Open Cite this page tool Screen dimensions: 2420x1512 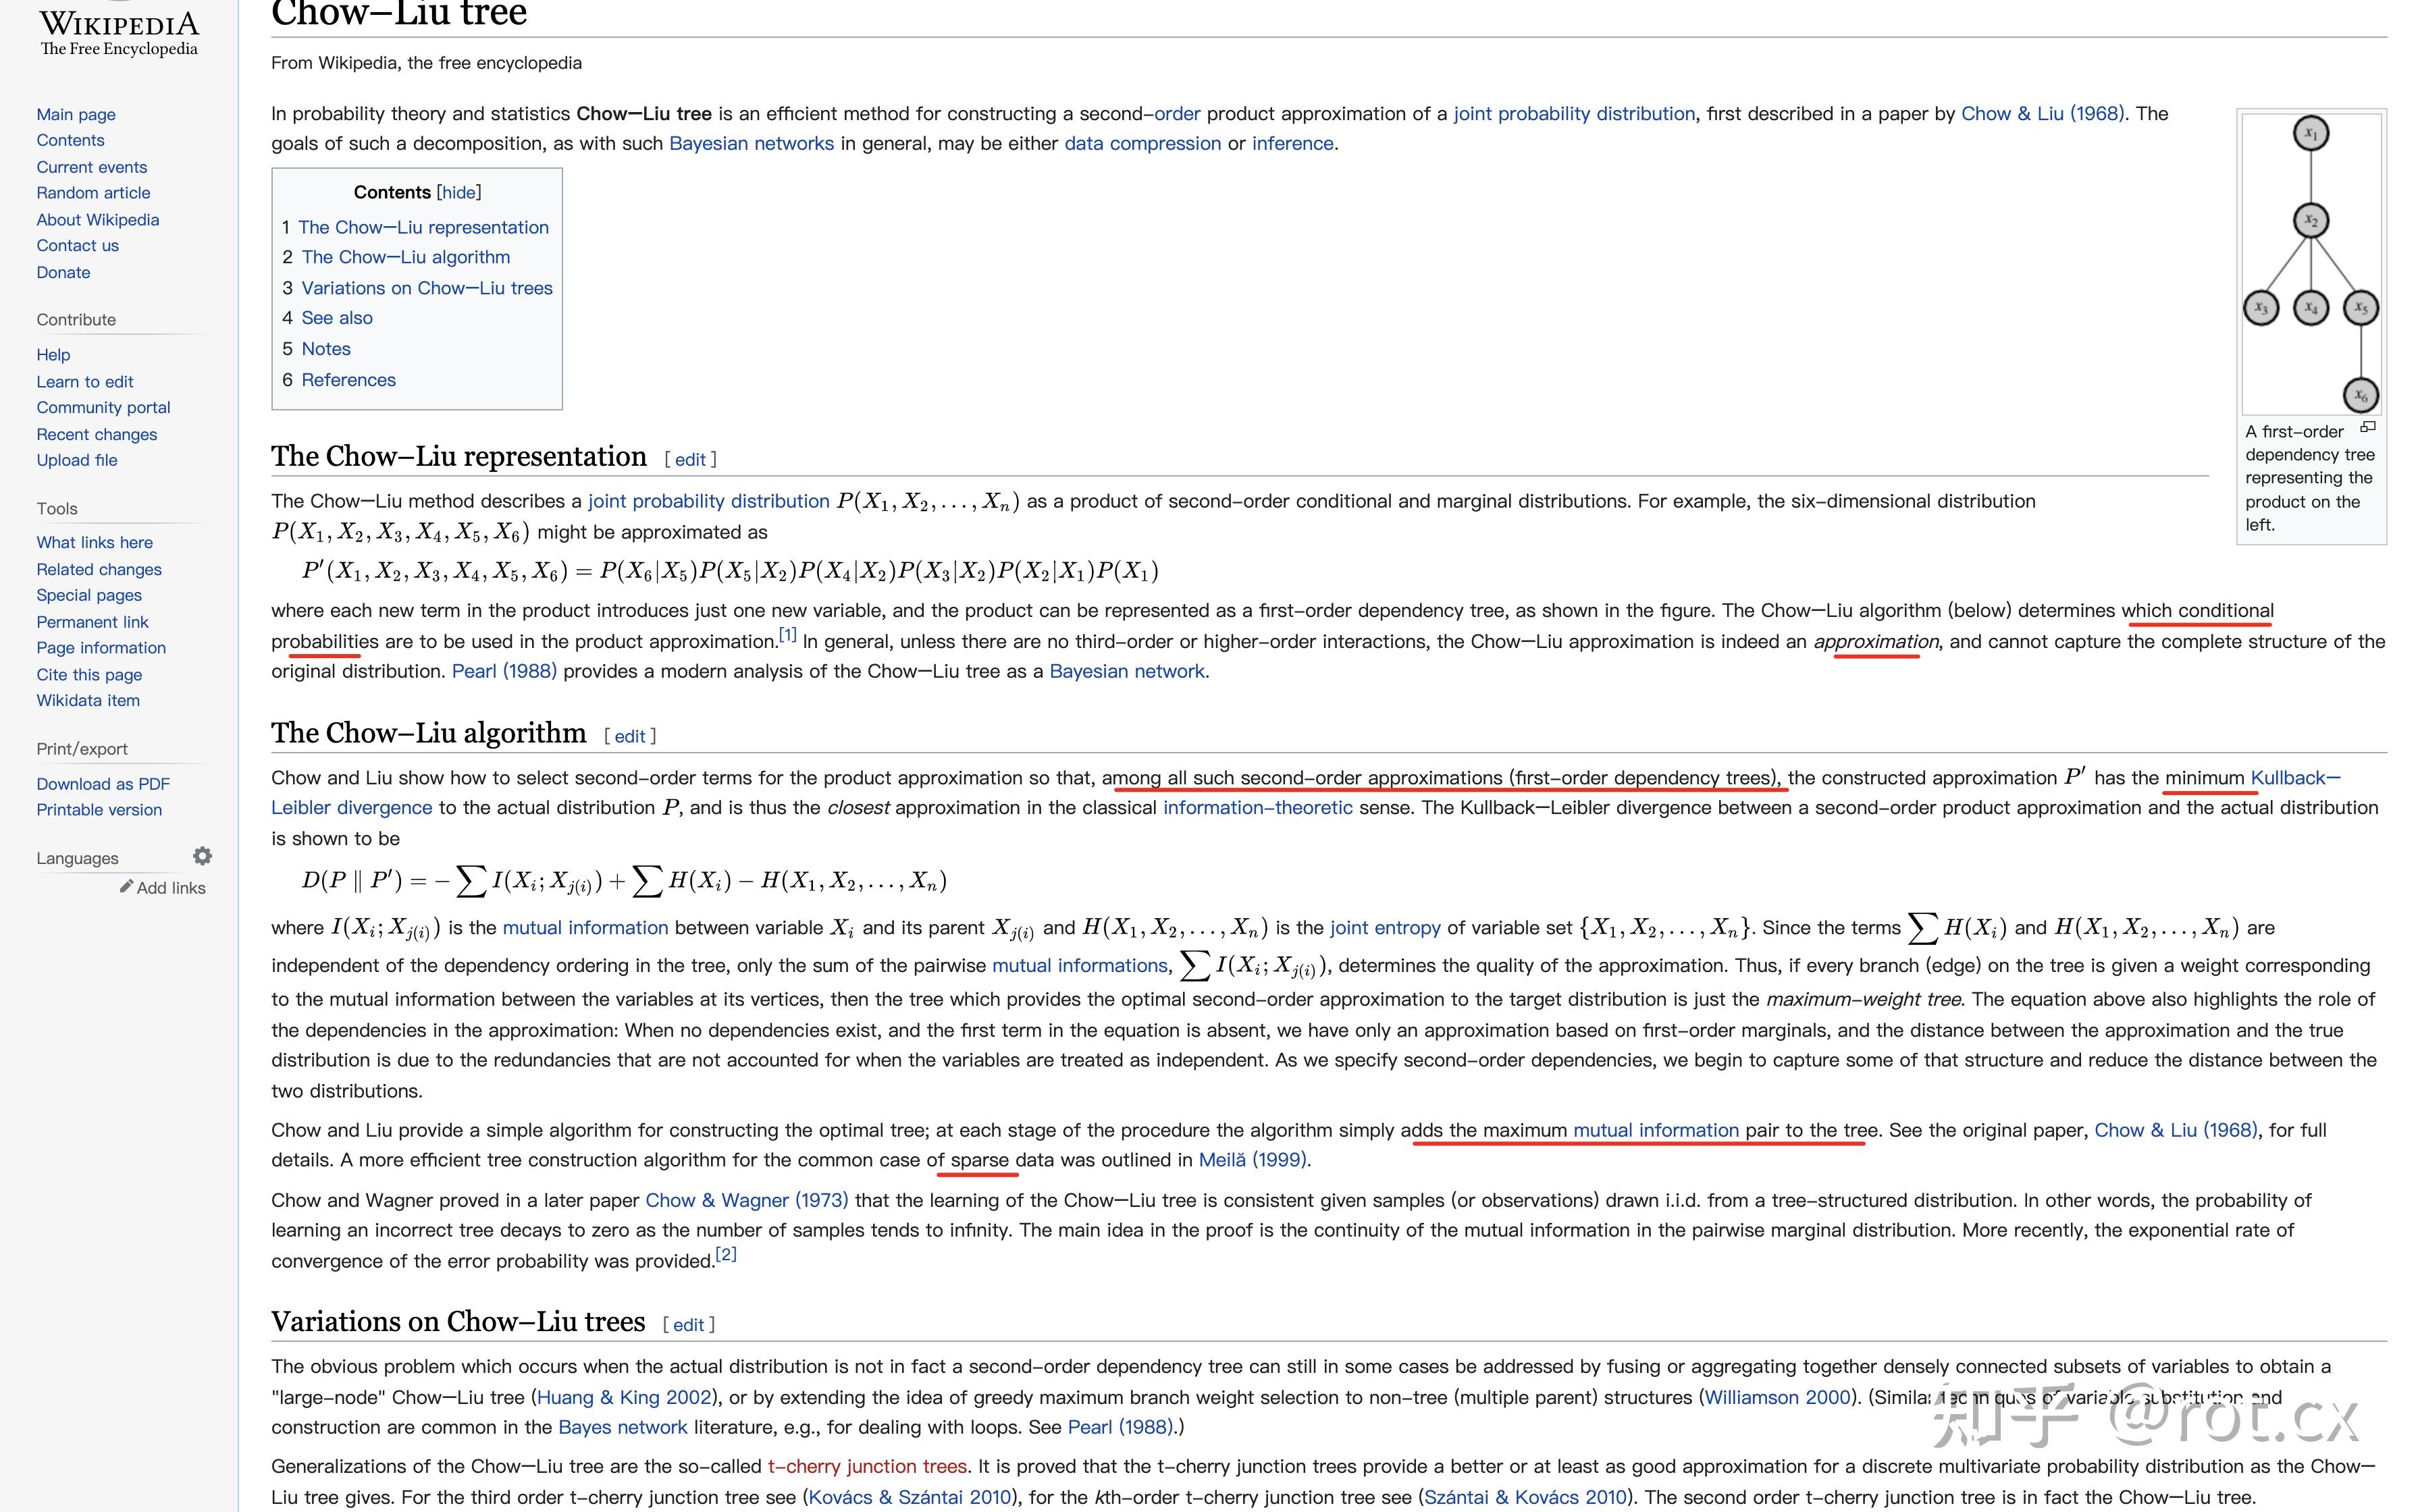point(89,675)
